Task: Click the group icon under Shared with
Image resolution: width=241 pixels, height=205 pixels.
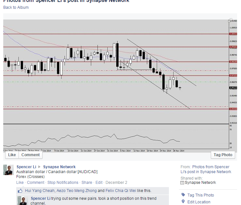Action: (182, 183)
